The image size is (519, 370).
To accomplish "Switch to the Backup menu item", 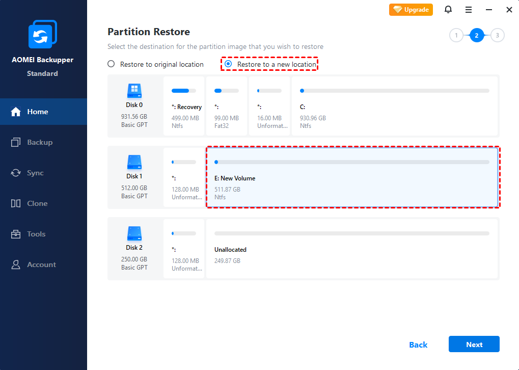I will click(43, 142).
